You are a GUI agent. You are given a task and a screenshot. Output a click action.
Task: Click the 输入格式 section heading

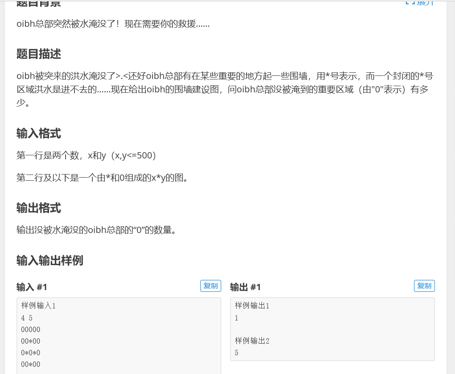[38, 133]
